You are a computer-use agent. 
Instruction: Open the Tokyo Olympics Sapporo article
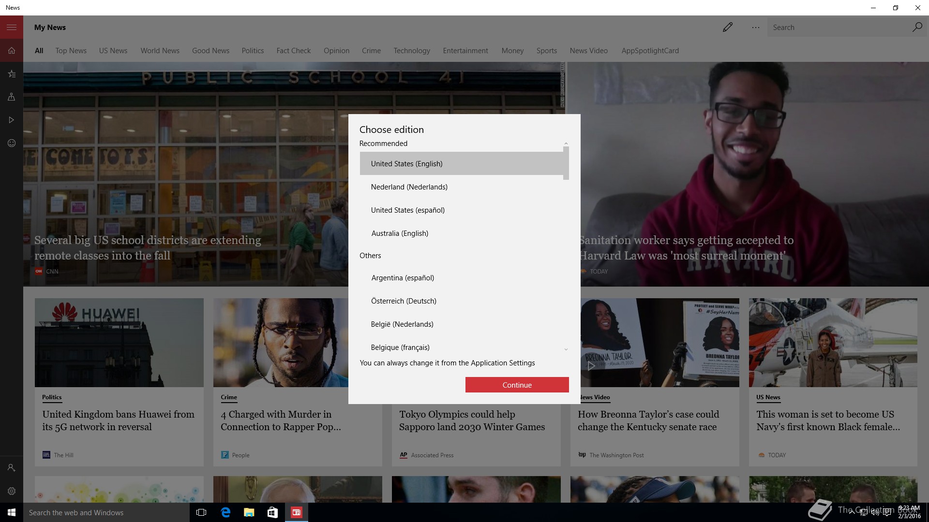472,420
